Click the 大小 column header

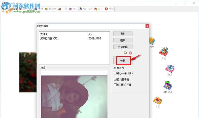91,34
